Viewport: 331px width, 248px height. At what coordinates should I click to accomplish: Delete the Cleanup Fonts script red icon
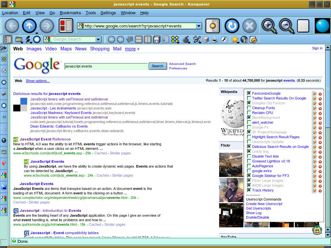[x=320, y=108]
